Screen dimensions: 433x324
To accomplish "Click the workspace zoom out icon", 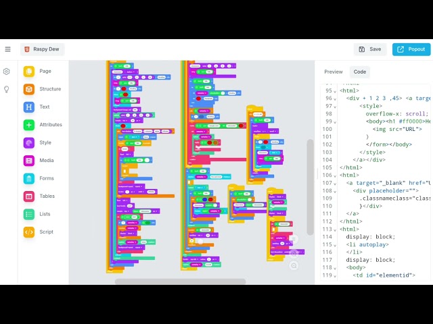I will [x=294, y=265].
